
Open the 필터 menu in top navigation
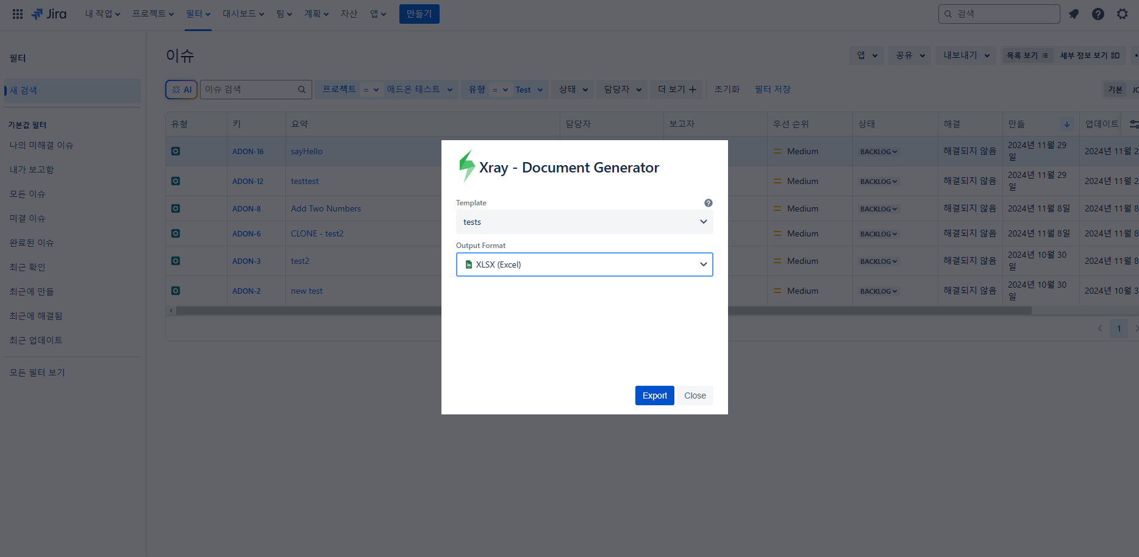coord(198,13)
